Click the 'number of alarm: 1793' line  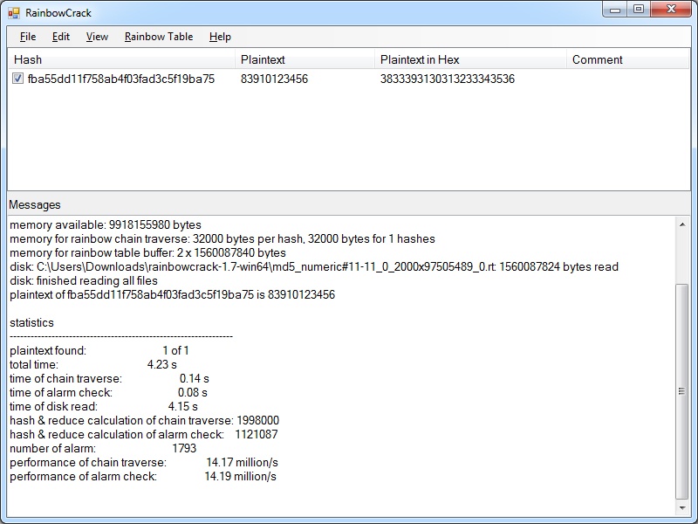(103, 448)
